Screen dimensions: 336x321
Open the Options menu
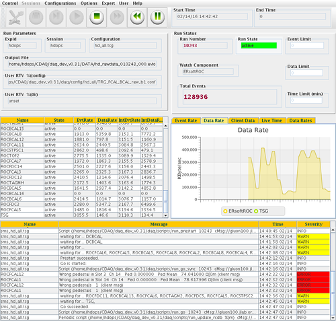(89, 3)
